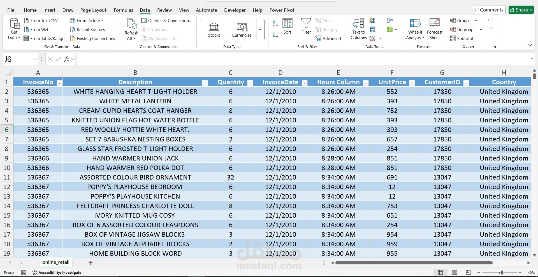Select the online_retail sheet tab

(55, 262)
